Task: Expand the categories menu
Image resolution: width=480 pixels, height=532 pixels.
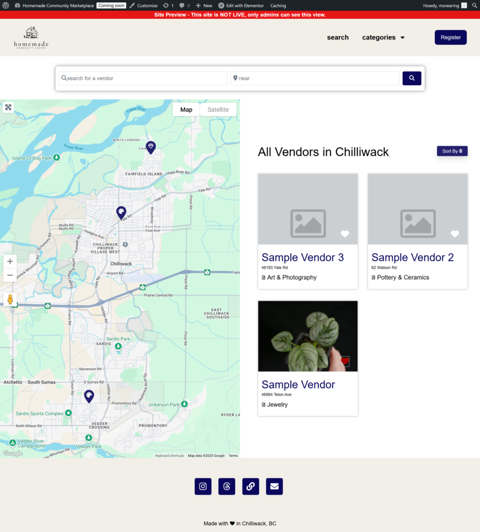Action: tap(383, 37)
